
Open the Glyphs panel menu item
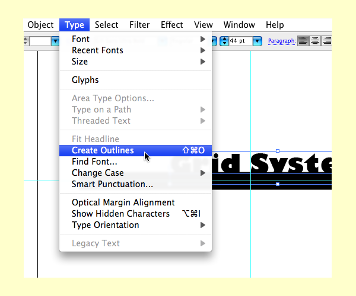85,80
